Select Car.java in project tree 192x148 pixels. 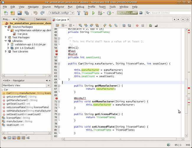point(22,34)
